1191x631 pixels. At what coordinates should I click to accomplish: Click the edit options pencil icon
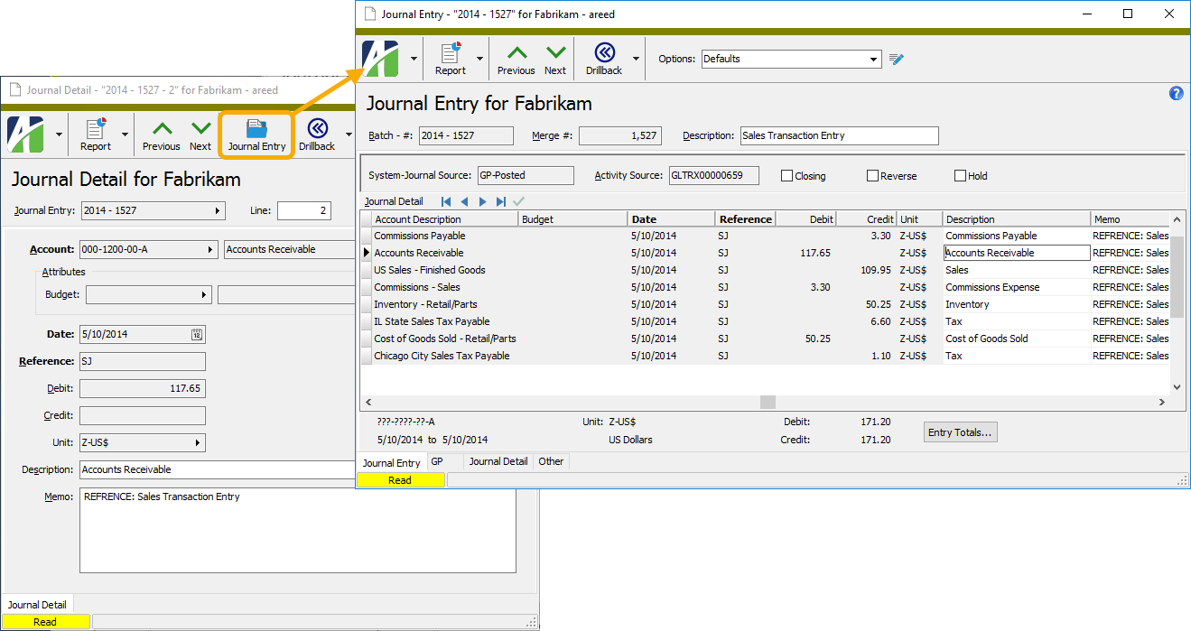[896, 60]
